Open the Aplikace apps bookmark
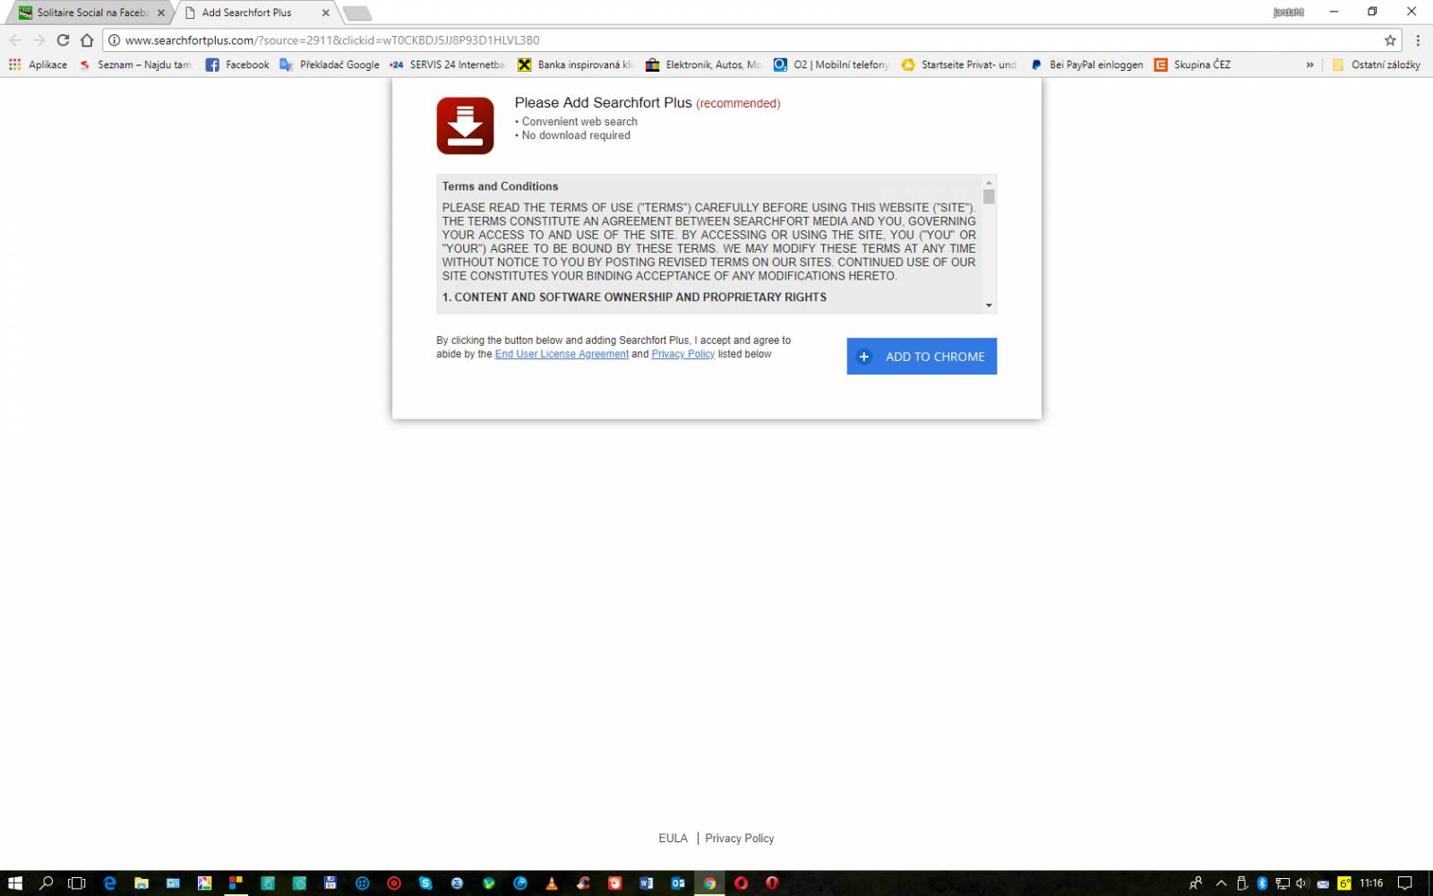This screenshot has height=896, width=1433. click(x=38, y=65)
